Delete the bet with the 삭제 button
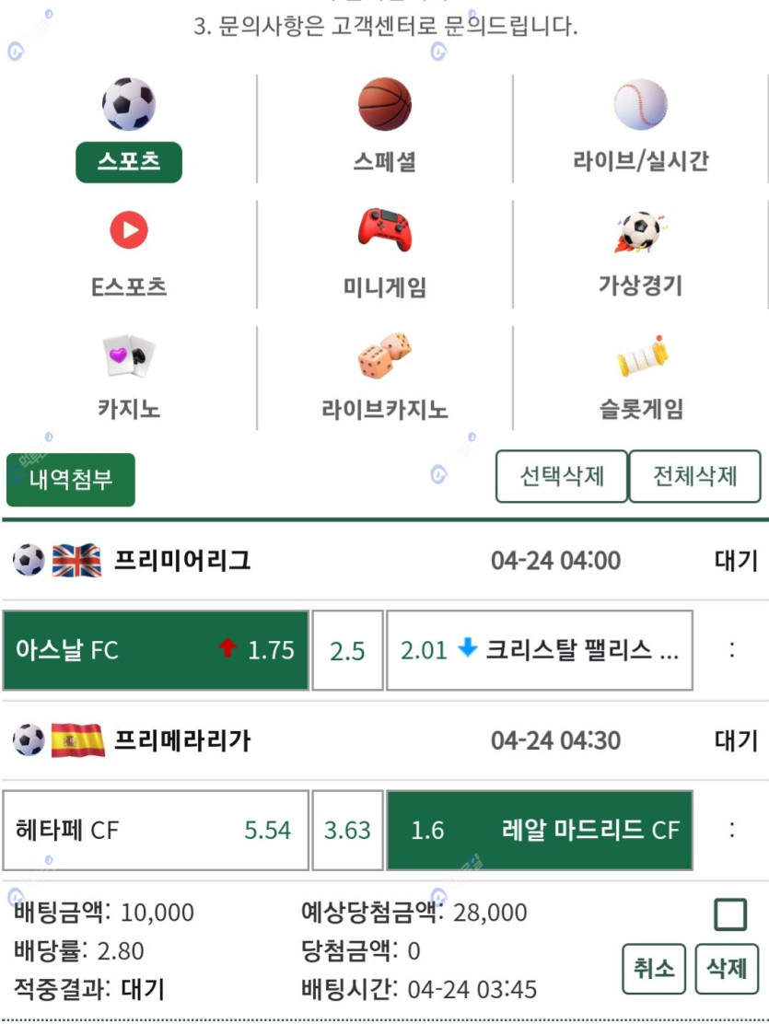 click(x=727, y=969)
